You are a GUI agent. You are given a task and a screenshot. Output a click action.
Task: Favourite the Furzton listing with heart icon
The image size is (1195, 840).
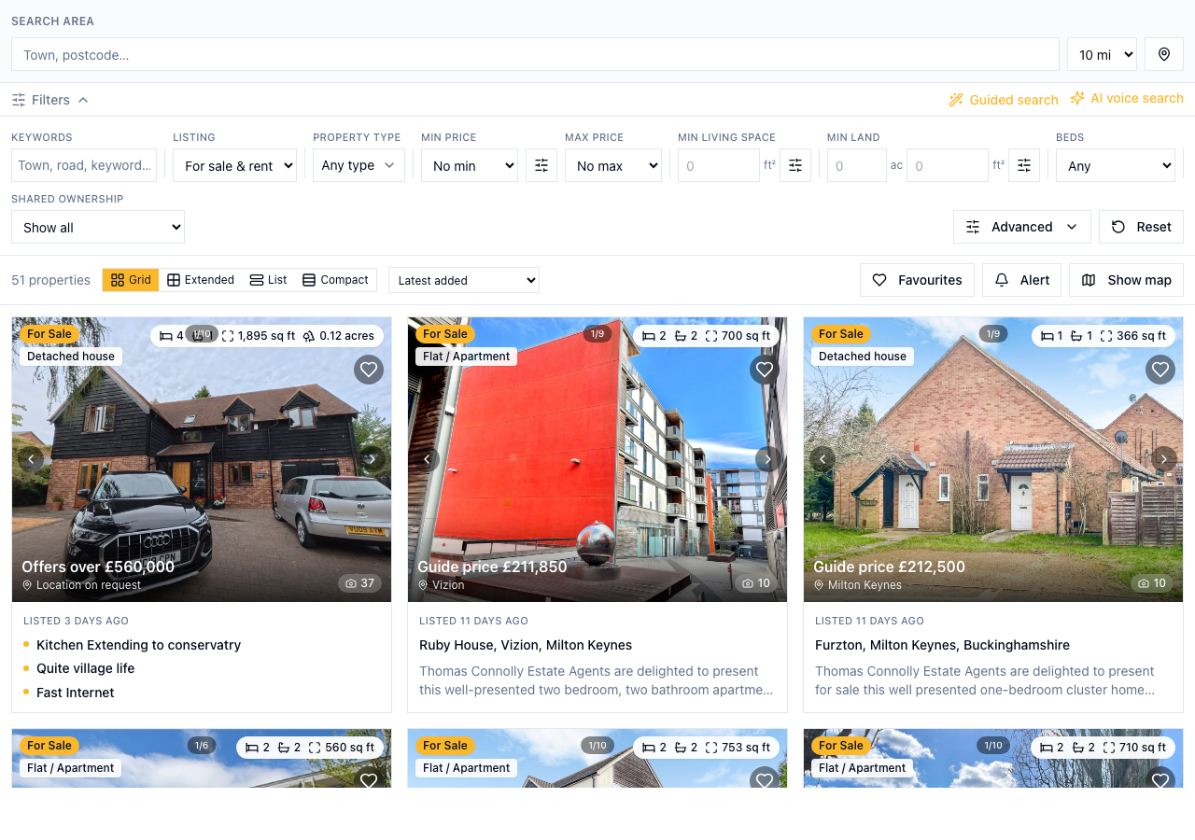(x=1160, y=370)
